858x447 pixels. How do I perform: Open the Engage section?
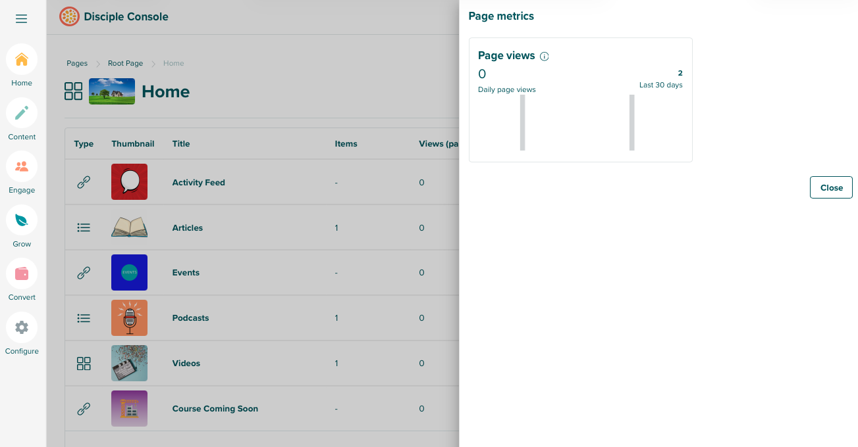tap(21, 166)
